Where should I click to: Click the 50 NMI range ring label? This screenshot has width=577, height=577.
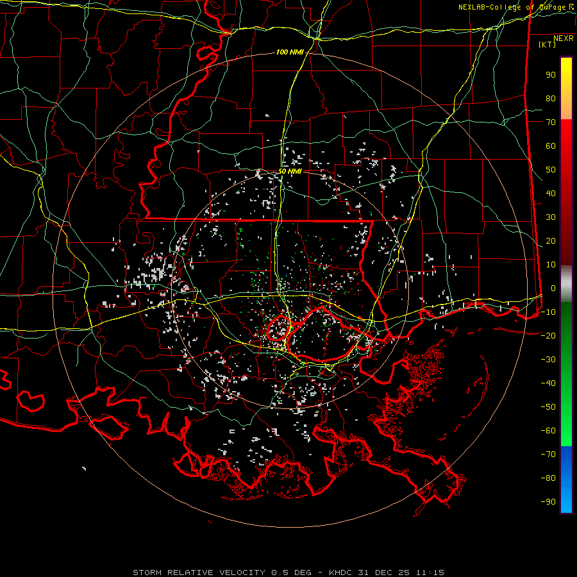pyautogui.click(x=290, y=171)
